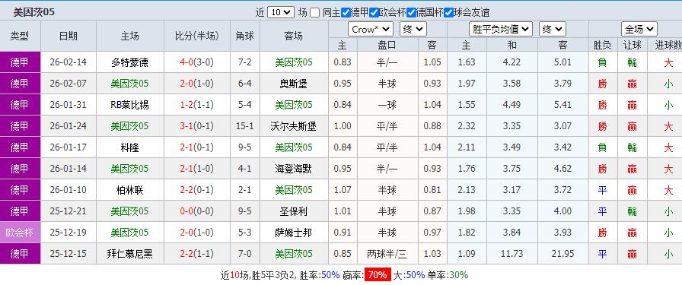Click the 3-1(0-1) score of the 26-01-24 match
Screen dimensions: 682x285
[196, 126]
